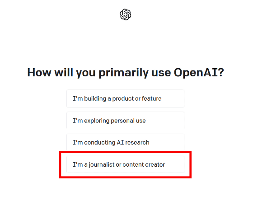The height and width of the screenshot is (210, 253).
Task: Select "I'm building a product or feature"
Action: pyautogui.click(x=126, y=98)
